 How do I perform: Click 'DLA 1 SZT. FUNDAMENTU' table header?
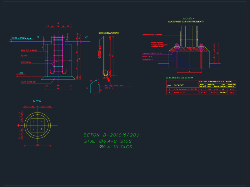coord(209,82)
